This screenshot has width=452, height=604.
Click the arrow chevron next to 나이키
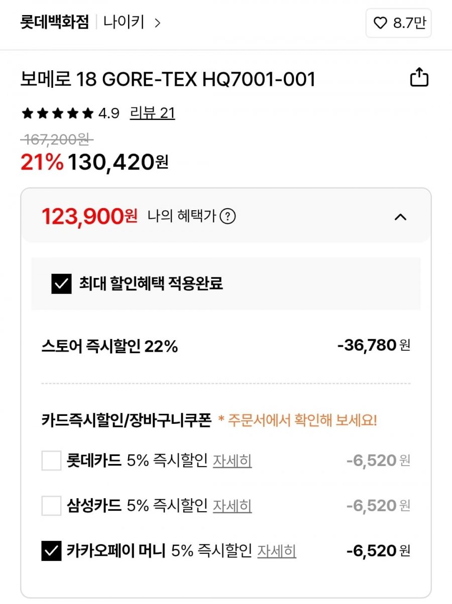158,23
